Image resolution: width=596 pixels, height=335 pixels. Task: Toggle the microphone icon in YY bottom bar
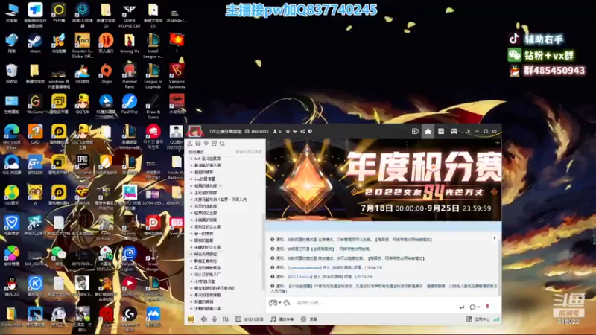pyautogui.click(x=215, y=319)
